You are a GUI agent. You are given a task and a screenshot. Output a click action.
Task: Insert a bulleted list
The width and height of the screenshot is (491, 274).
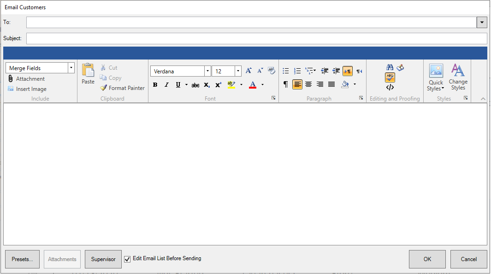pyautogui.click(x=286, y=71)
